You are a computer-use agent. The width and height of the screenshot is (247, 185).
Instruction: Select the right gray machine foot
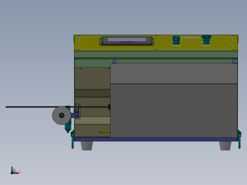225,146
